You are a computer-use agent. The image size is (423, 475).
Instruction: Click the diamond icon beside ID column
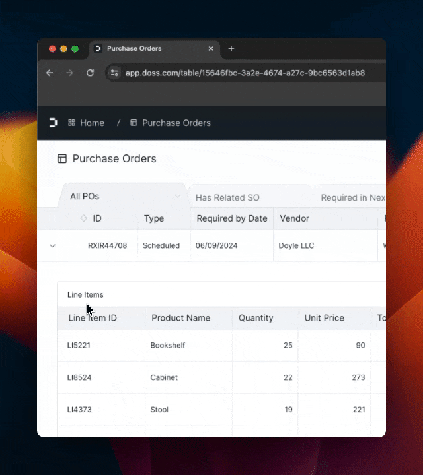click(x=83, y=218)
